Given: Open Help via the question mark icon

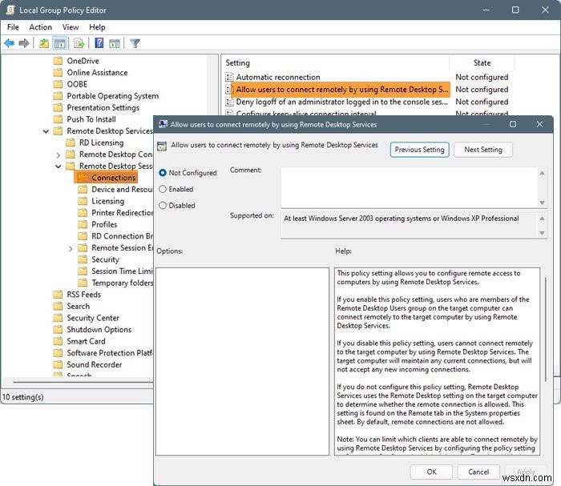Looking at the screenshot, I should tap(99, 43).
